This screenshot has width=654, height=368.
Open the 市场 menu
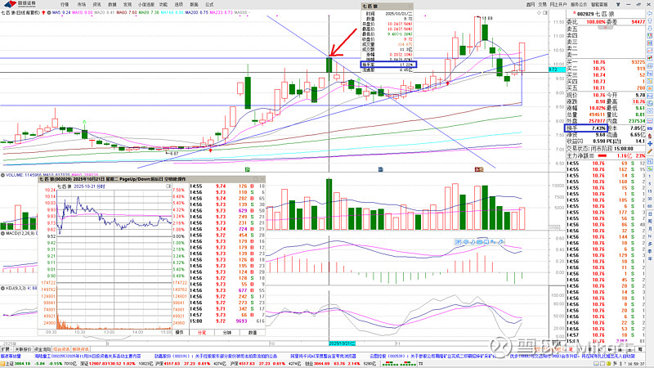point(81,4)
